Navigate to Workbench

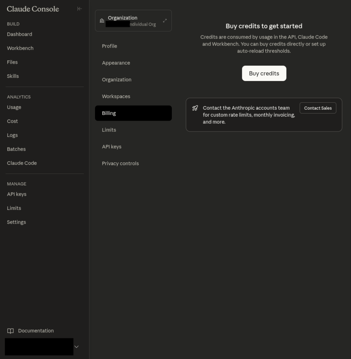pos(20,48)
